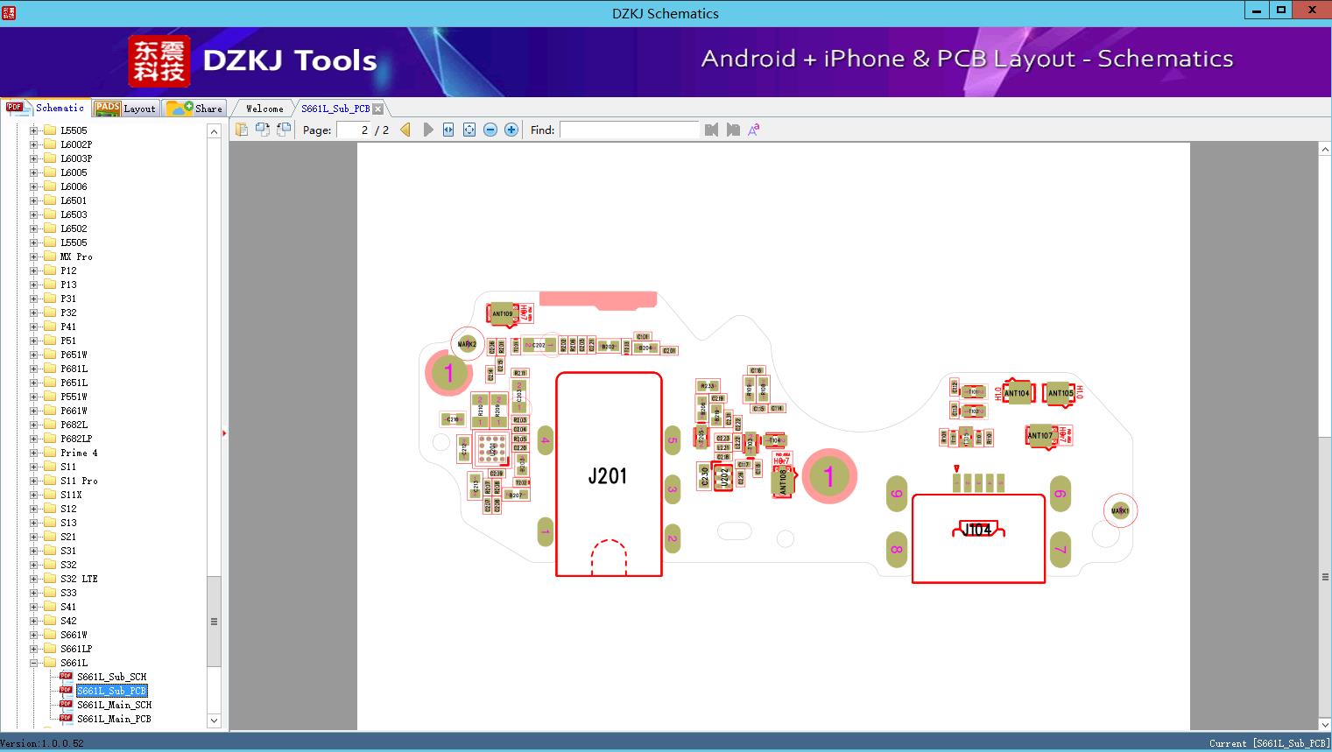The image size is (1332, 752).
Task: Zoom in with plus icon
Action: click(511, 130)
